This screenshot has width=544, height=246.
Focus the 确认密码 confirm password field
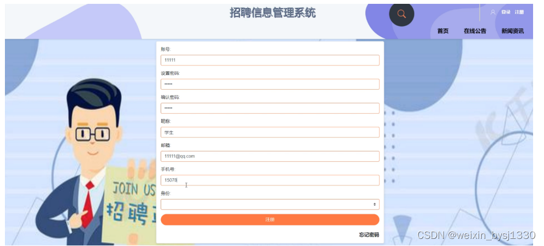[270, 108]
